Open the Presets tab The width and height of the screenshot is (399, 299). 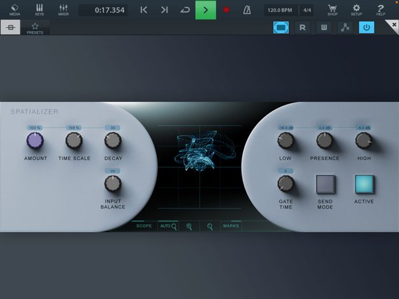pyautogui.click(x=35, y=28)
